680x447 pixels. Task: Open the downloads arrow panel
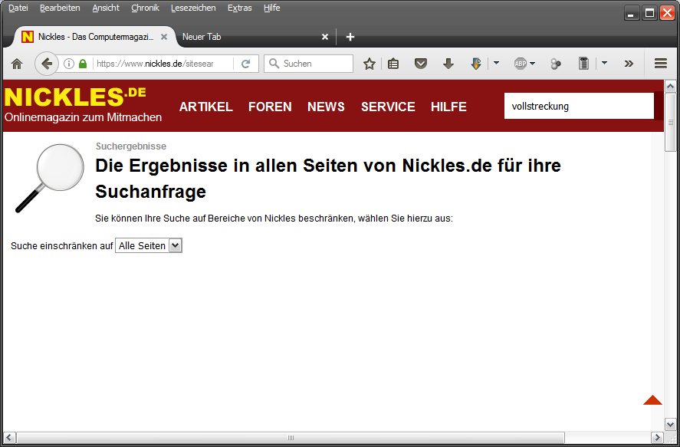448,64
